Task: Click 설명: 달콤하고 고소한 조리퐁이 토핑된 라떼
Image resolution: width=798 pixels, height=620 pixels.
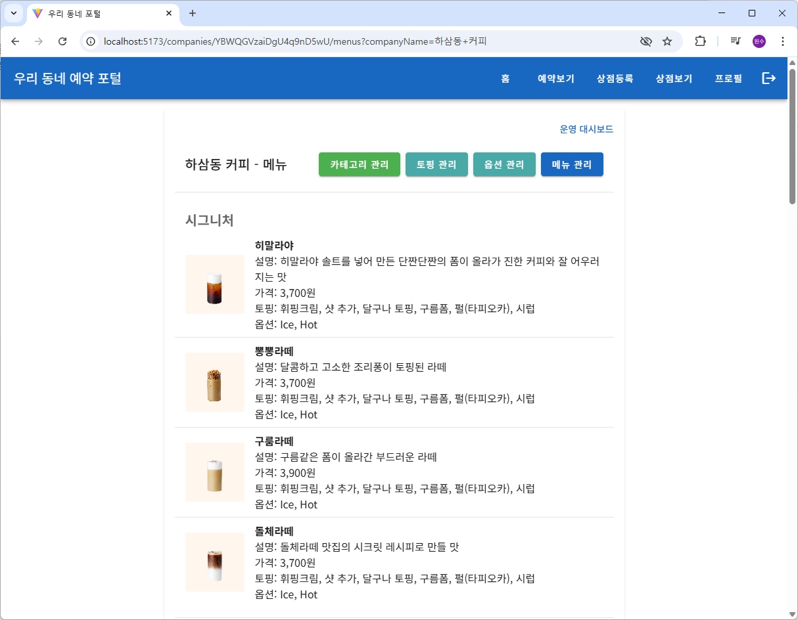Action: pyautogui.click(x=350, y=367)
